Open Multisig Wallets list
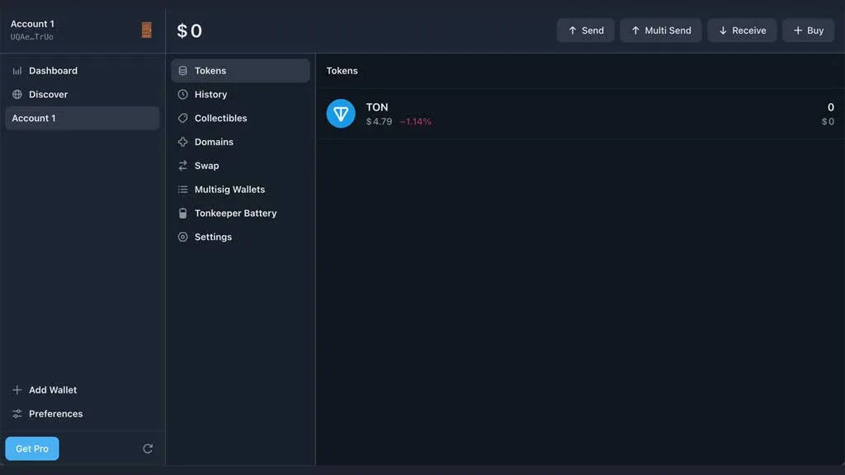 click(229, 190)
